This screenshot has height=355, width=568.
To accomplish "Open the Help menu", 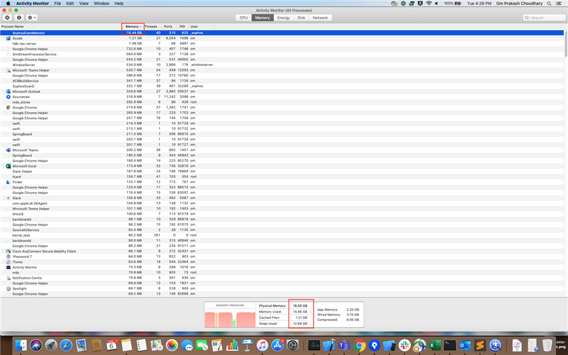I will tap(119, 4).
